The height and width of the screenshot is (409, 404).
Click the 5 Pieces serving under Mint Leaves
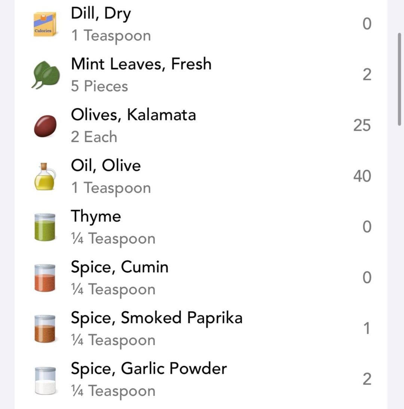100,87
